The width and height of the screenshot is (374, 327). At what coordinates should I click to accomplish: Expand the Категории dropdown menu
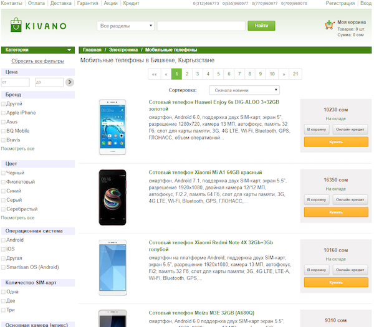[x=38, y=50]
